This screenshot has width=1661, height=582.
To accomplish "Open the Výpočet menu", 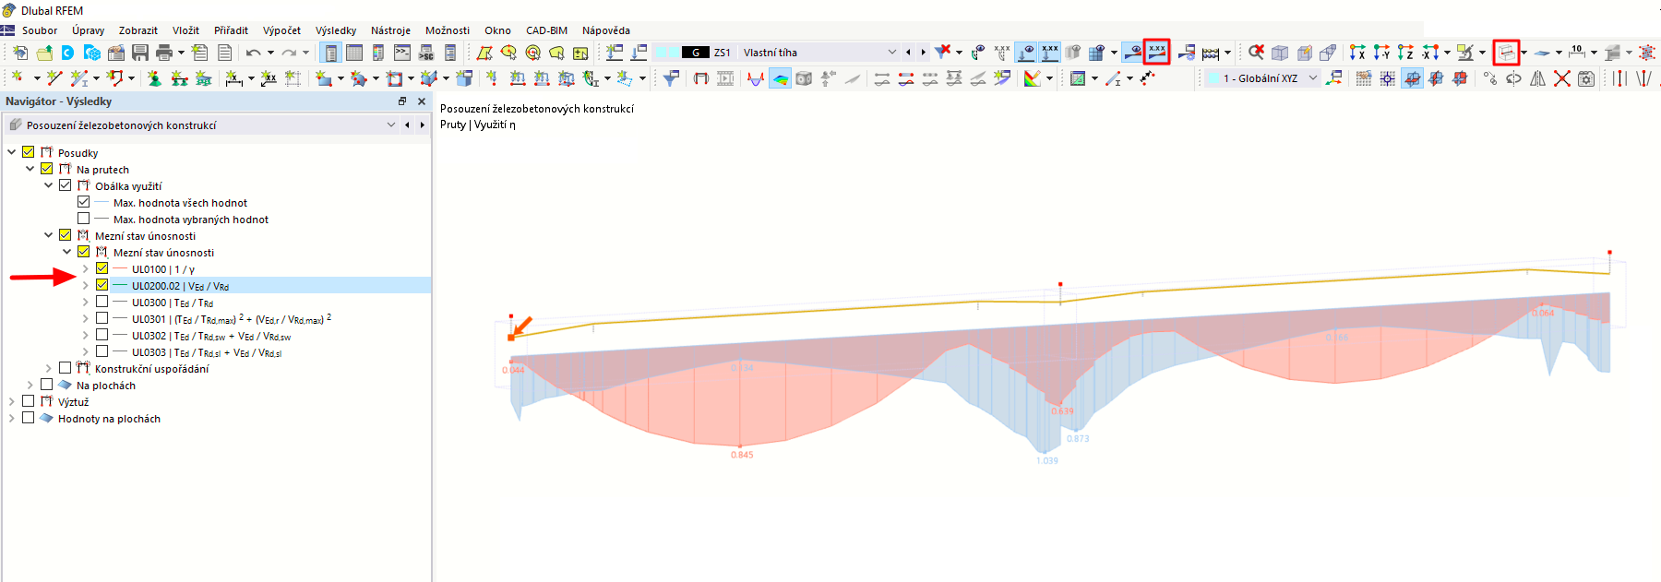I will point(281,30).
